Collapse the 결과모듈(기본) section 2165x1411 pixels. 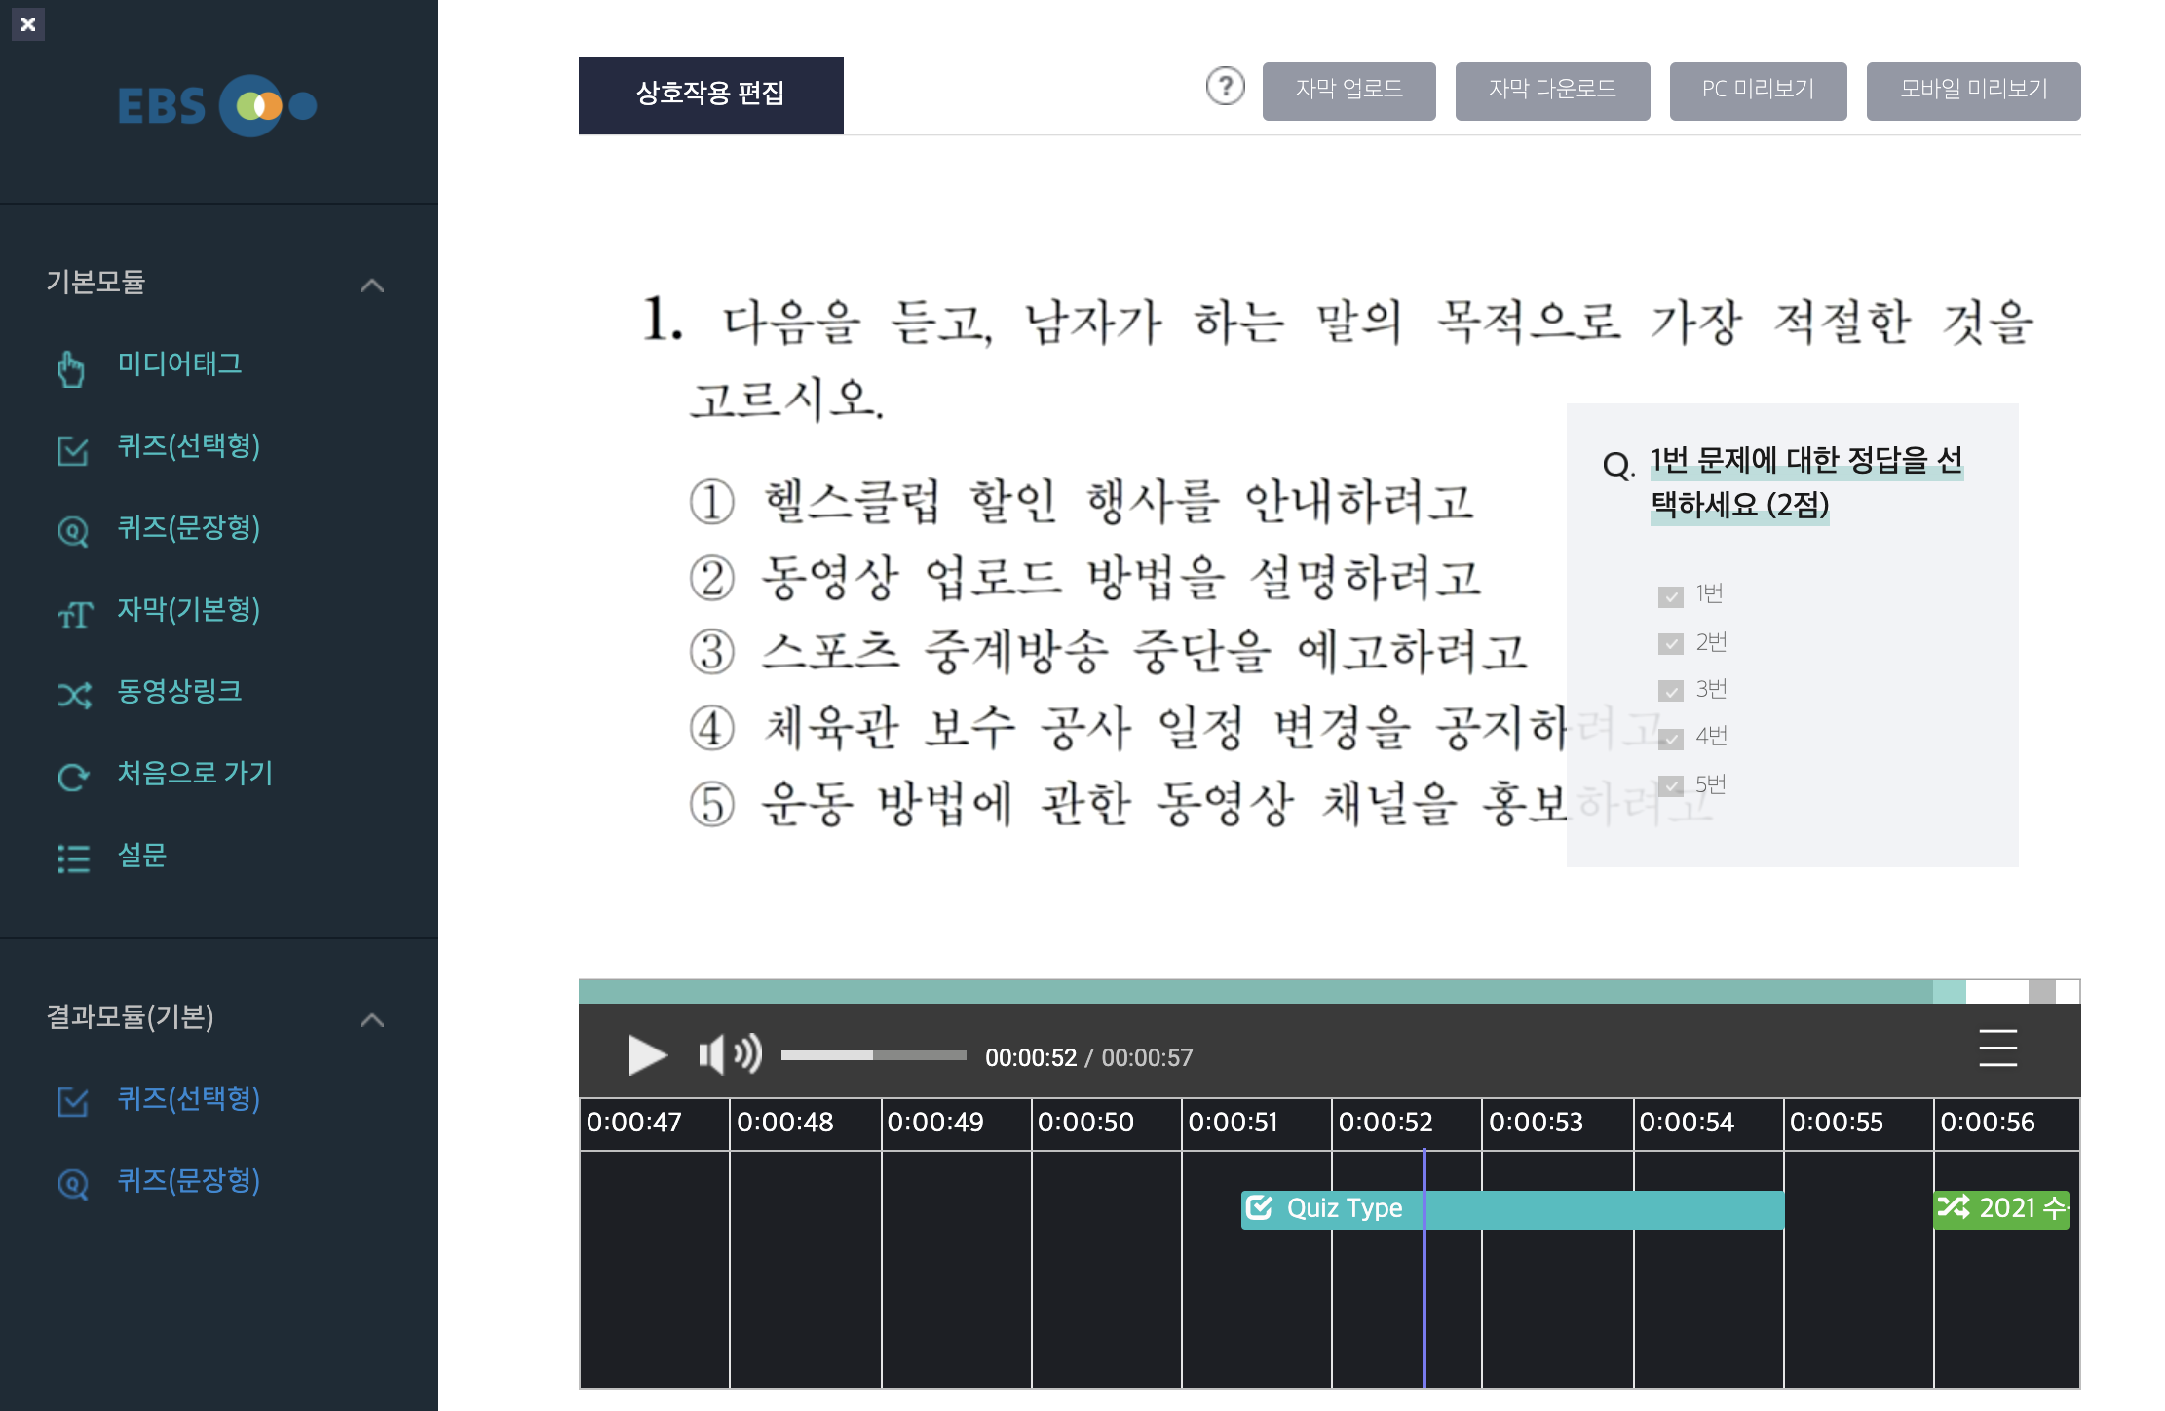371,1020
